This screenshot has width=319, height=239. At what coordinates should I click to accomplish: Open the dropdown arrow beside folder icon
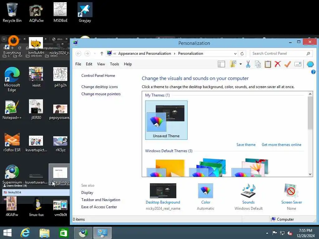240,64
